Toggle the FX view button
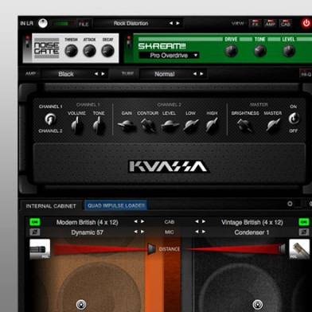The height and width of the screenshot is (312, 312). pos(255,23)
